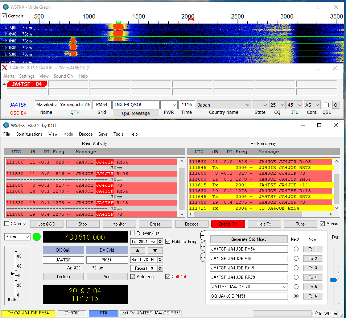The width and height of the screenshot is (346, 318).
Task: Enable the CQ only checkbox
Action: [7, 224]
